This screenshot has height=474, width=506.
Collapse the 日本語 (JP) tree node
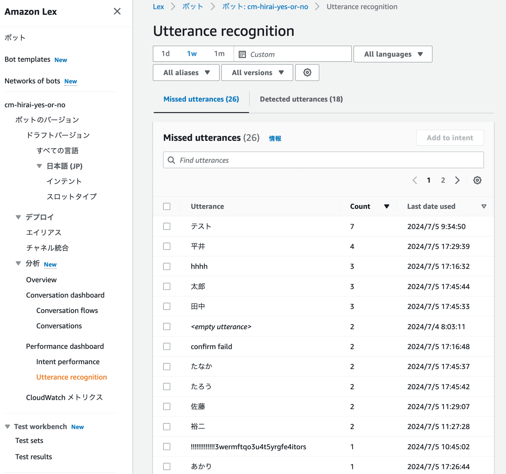point(39,166)
